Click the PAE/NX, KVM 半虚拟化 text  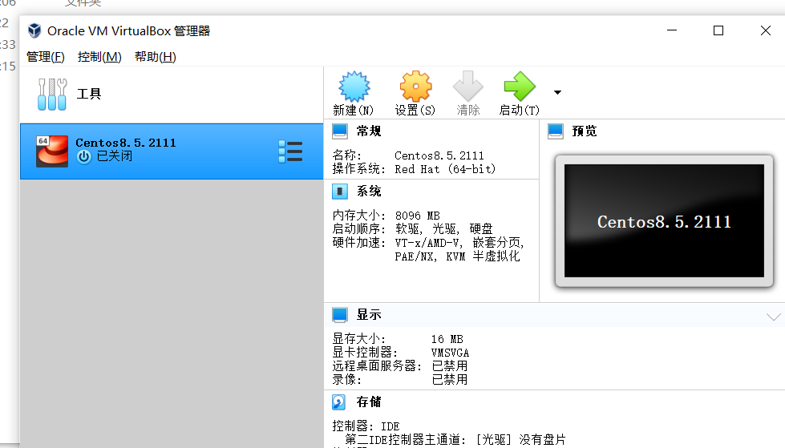[457, 256]
